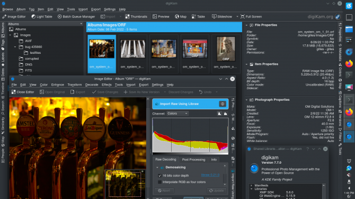Enable Interpolate RGB as four colors

tap(159, 182)
